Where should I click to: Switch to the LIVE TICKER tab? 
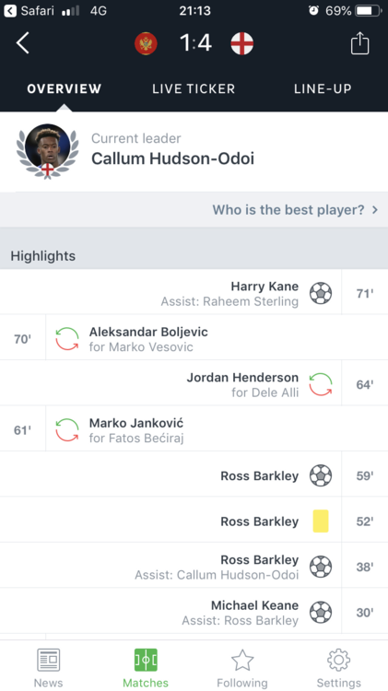coord(194,88)
